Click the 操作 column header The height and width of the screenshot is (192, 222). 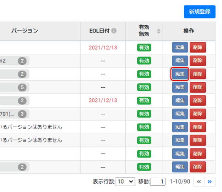pos(189,31)
